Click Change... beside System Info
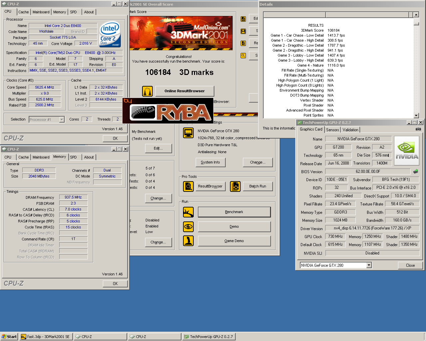 (258, 163)
